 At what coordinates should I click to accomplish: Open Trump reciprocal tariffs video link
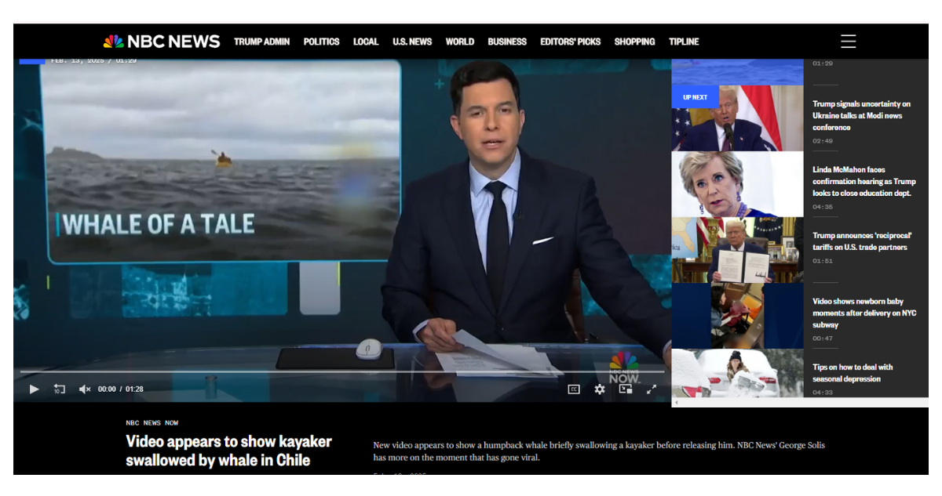[862, 241]
